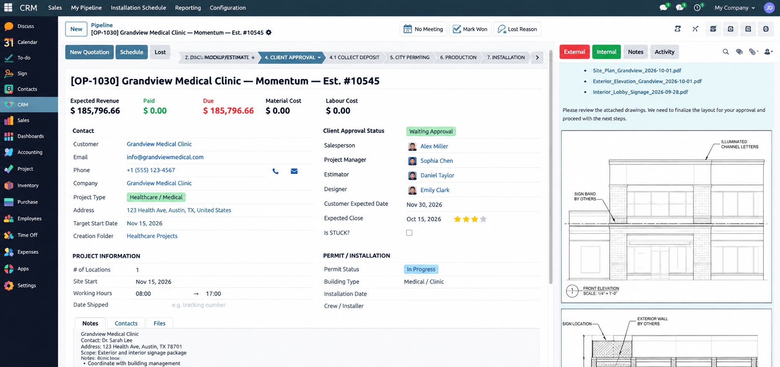Click the New Quotation button
This screenshot has height=367, width=780.
click(x=89, y=52)
